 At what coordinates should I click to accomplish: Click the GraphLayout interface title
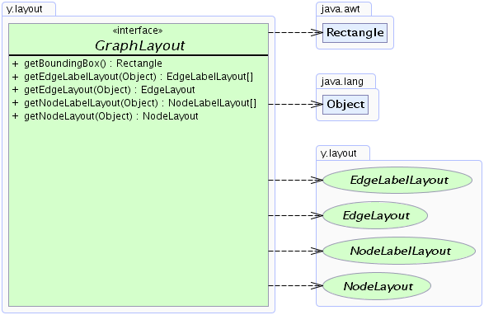pyautogui.click(x=139, y=45)
